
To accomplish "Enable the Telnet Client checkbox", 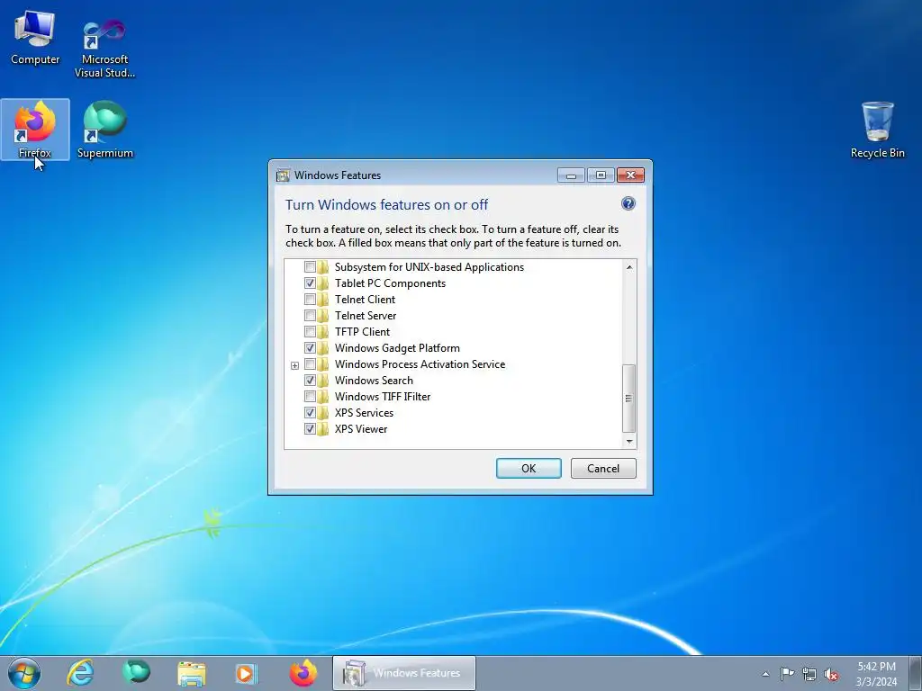I will coord(310,299).
